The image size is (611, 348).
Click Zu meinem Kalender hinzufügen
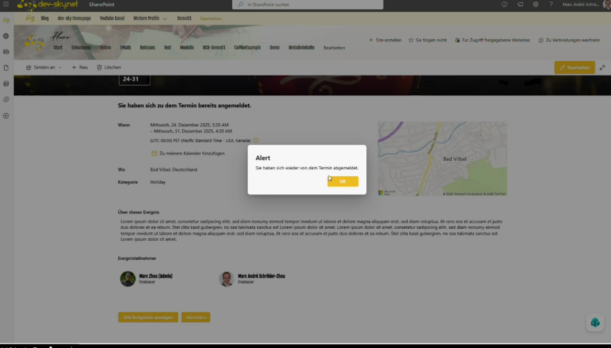pos(188,153)
